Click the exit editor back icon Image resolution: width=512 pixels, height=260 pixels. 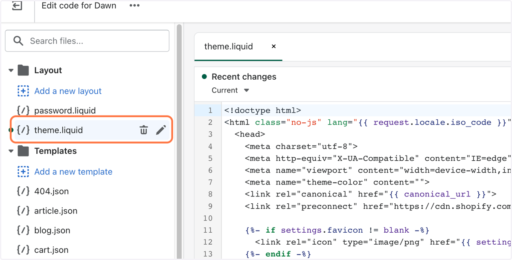[x=17, y=6]
